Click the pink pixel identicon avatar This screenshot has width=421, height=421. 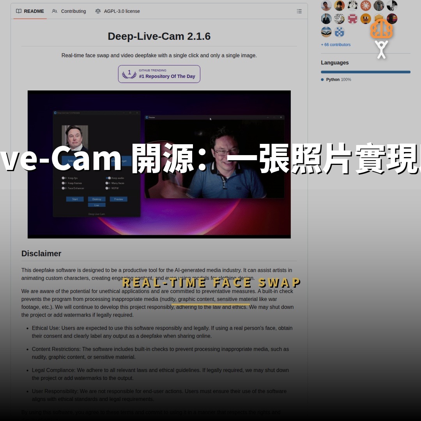coord(352,19)
